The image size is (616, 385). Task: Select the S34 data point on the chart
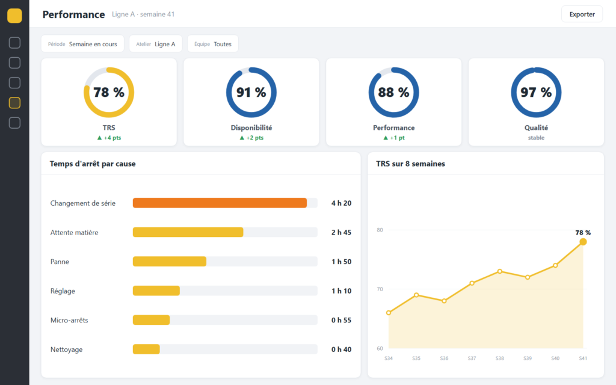pyautogui.click(x=389, y=313)
